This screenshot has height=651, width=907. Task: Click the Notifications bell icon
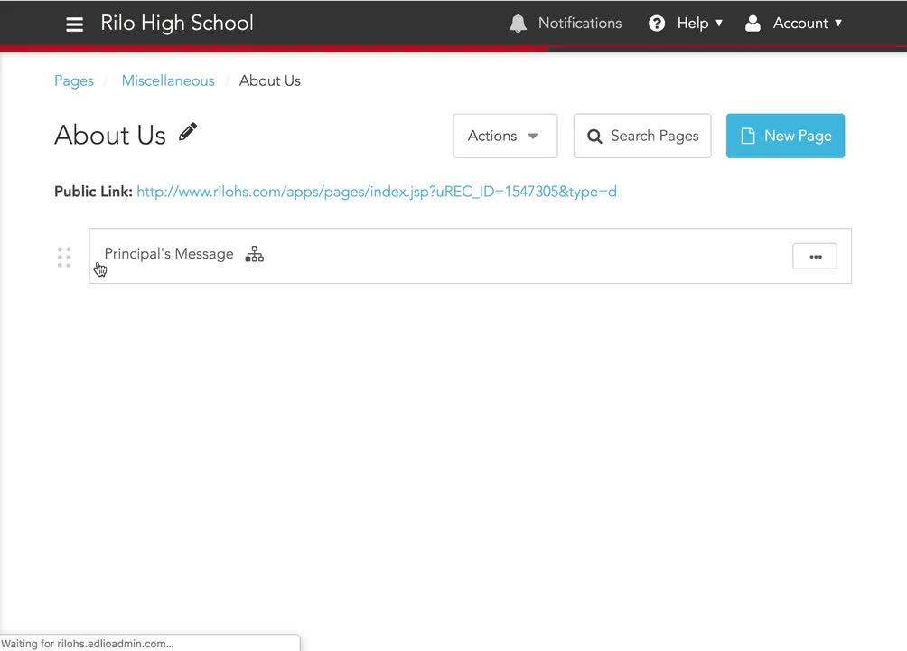[x=518, y=23]
